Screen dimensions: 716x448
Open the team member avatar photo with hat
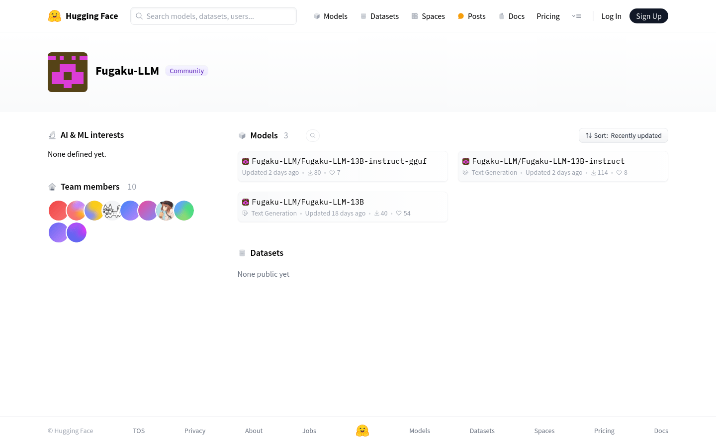coord(166,211)
